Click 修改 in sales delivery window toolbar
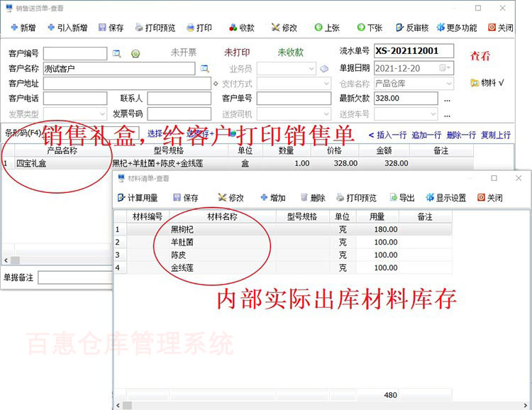Image resolution: width=532 pixels, height=410 pixels. pos(284,28)
